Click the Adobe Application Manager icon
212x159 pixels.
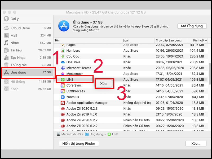point(63,103)
